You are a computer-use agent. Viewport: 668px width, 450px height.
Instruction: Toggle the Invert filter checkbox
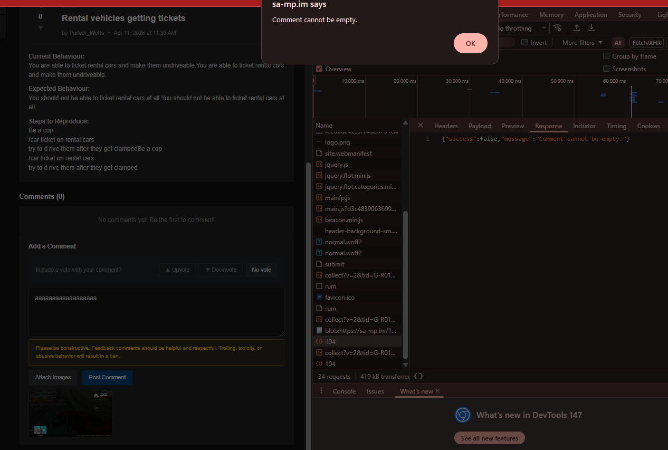click(x=524, y=43)
